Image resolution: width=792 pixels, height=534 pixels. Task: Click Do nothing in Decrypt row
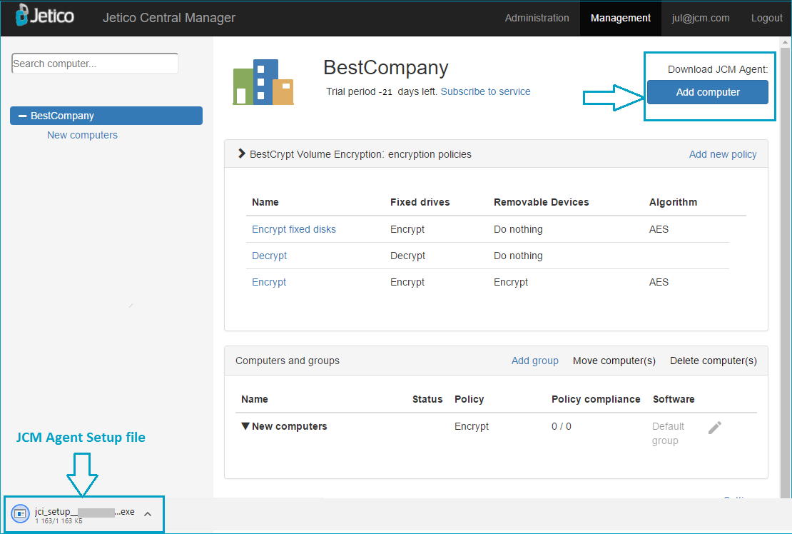518,256
